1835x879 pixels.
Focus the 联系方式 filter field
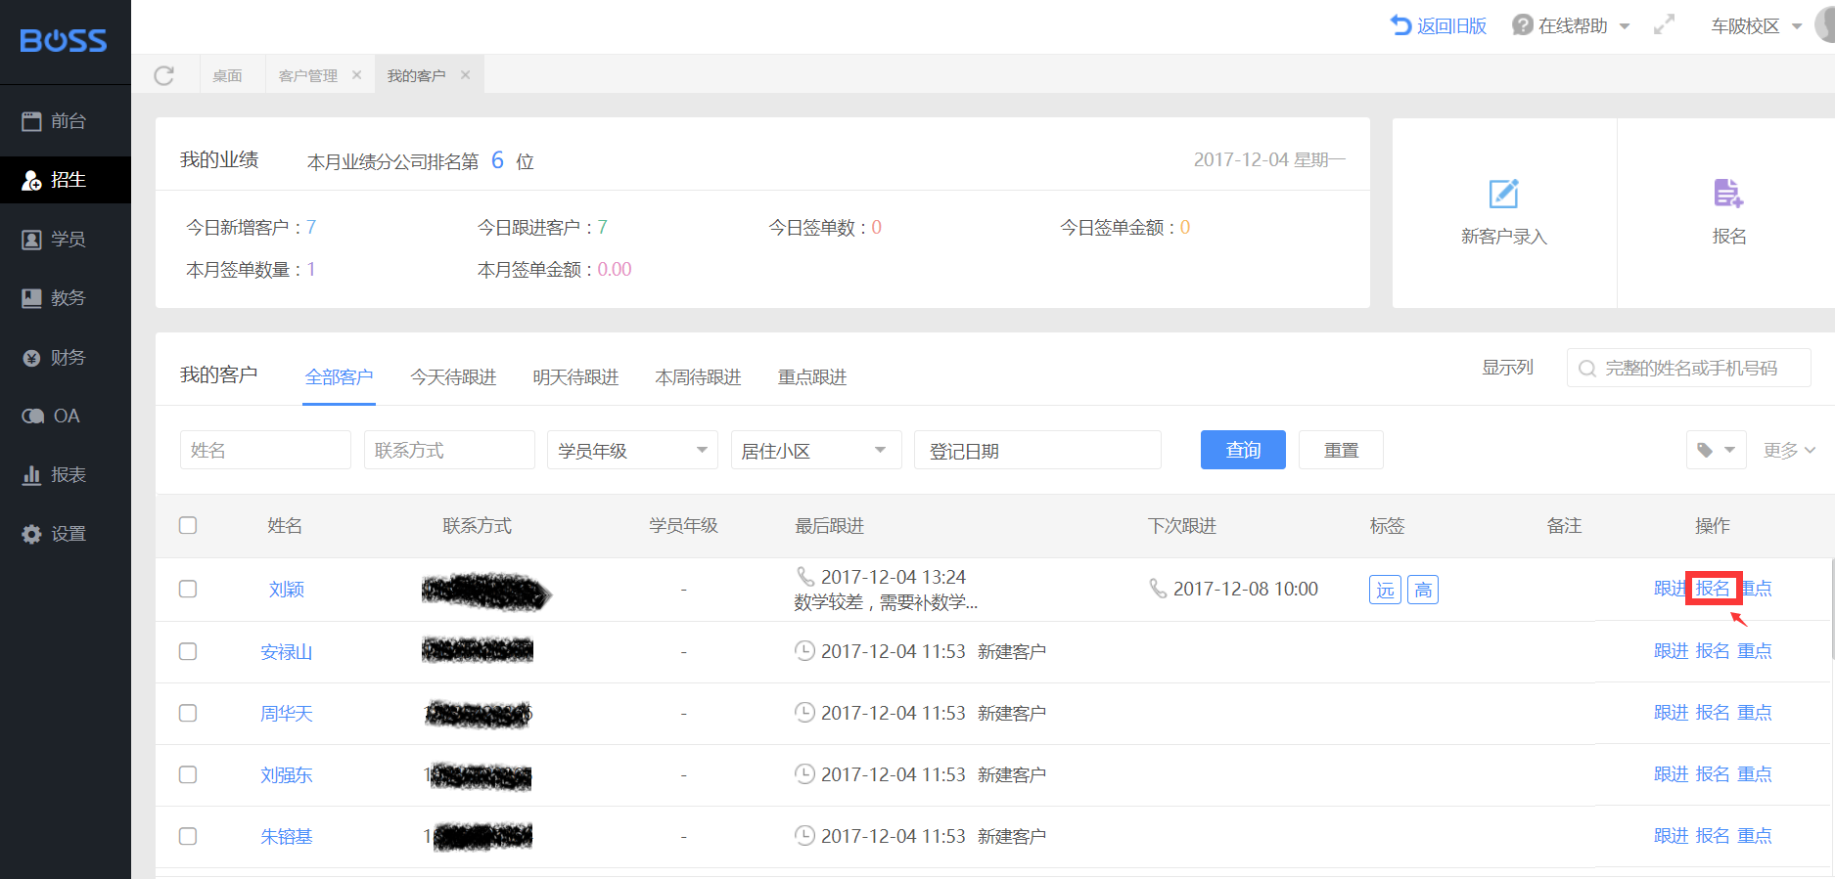click(x=449, y=450)
